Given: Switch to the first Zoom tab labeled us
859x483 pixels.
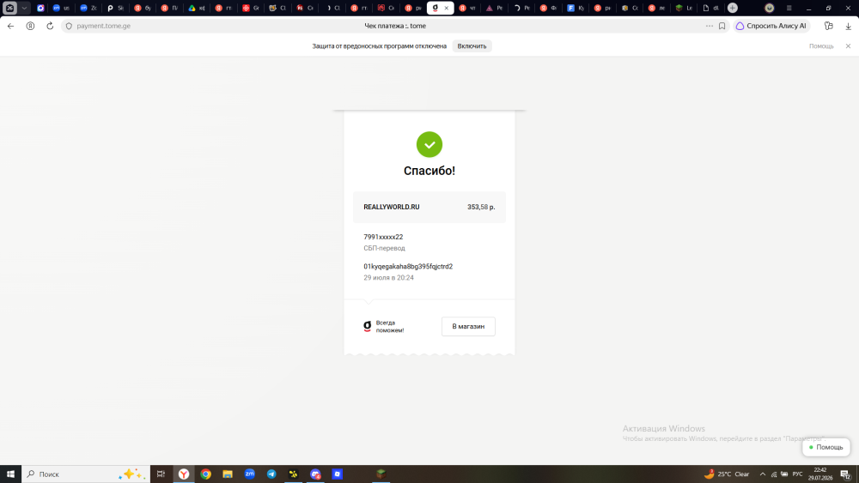Looking at the screenshot, I should 61,8.
